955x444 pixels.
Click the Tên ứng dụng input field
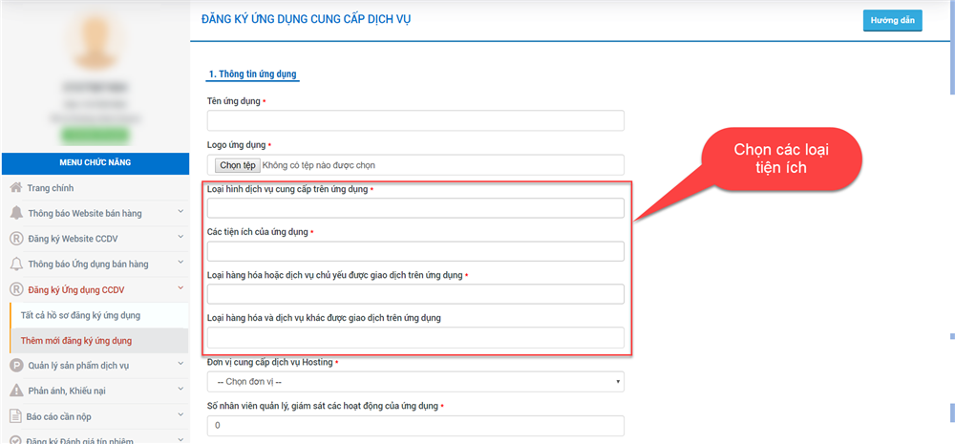pyautogui.click(x=415, y=120)
